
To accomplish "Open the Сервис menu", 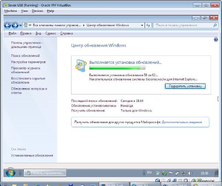I will tap(51, 33).
